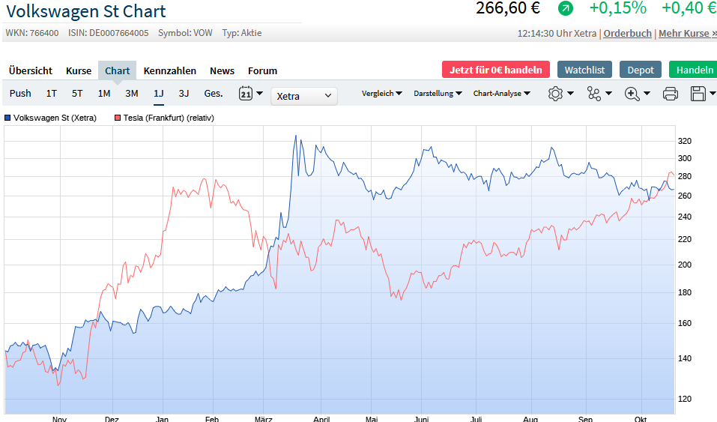
Task: Click the Symbol: VOW text
Action: click(x=185, y=33)
